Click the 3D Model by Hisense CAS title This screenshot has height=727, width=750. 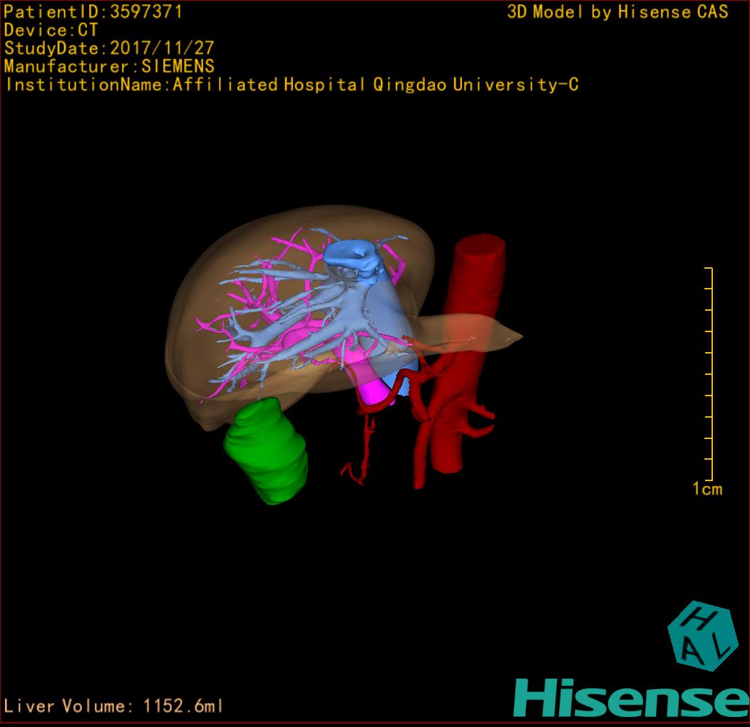(617, 12)
